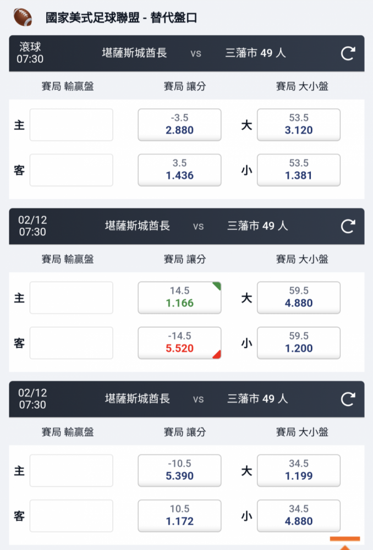Refresh odds in the middle match header
This screenshot has height=550, width=373.
coord(348,226)
